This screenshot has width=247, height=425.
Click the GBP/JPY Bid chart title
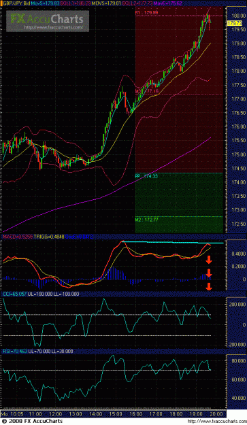tap(16, 3)
